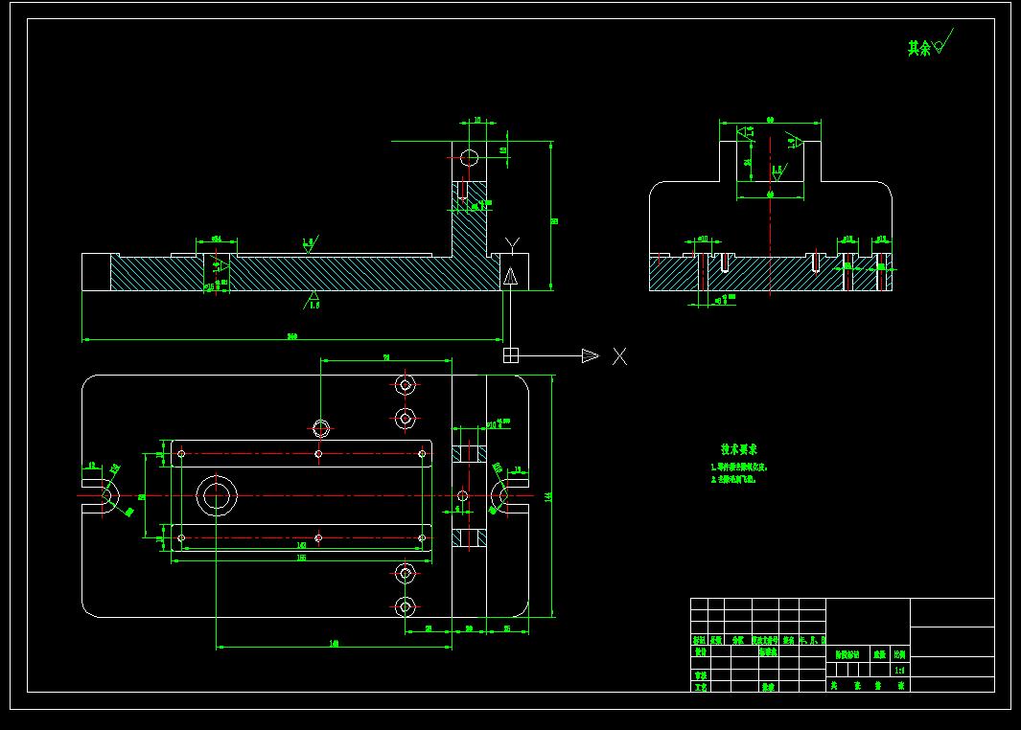Screen dimensions: 1021x730
Task: Click the Y axis arrowhead of UCS
Action: (510, 277)
